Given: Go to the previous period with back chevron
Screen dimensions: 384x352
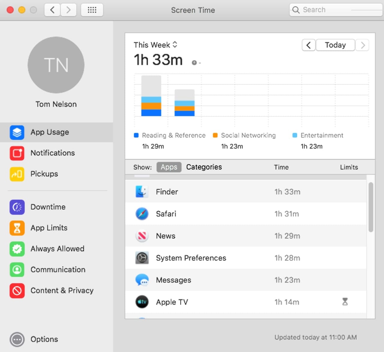Looking at the screenshot, I should [308, 45].
